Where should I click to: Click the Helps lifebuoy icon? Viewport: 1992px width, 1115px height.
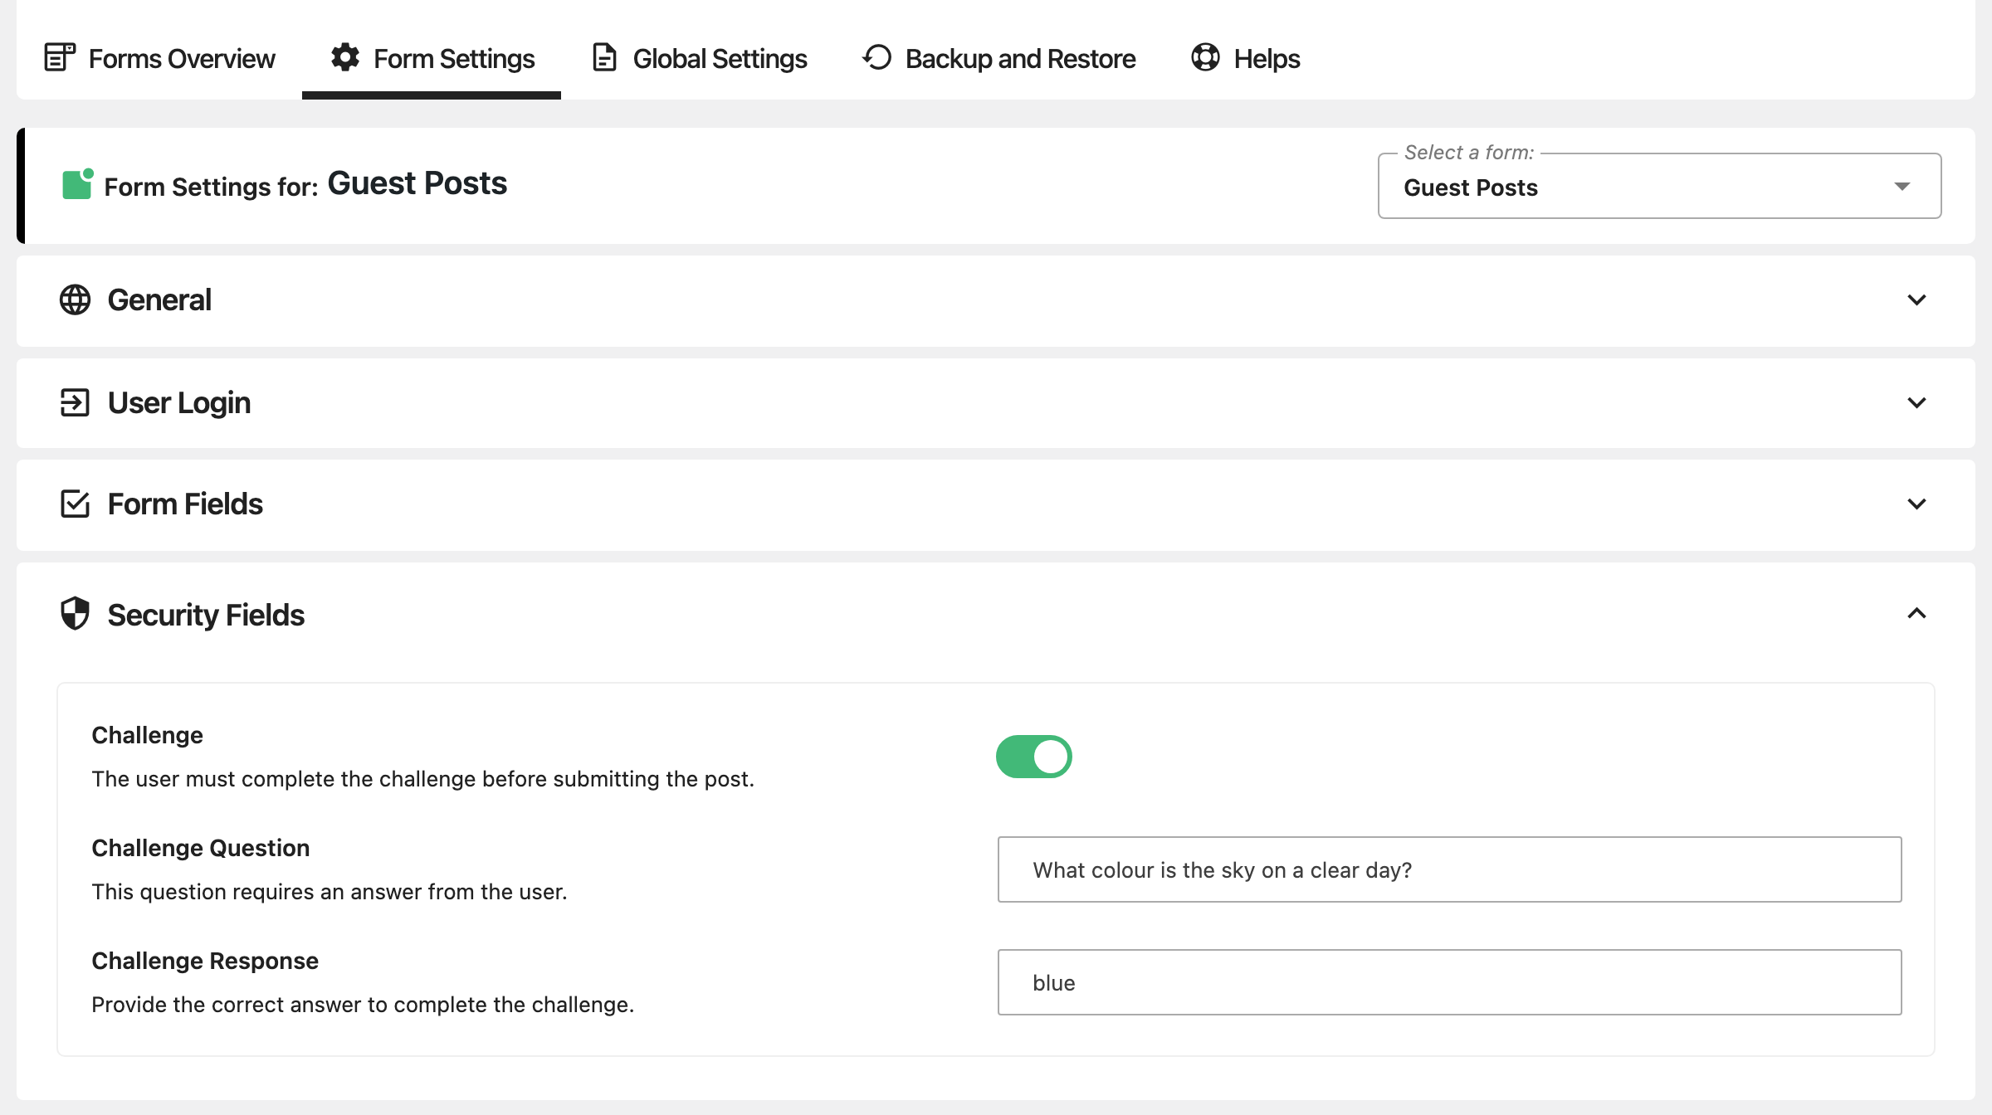[x=1205, y=57]
